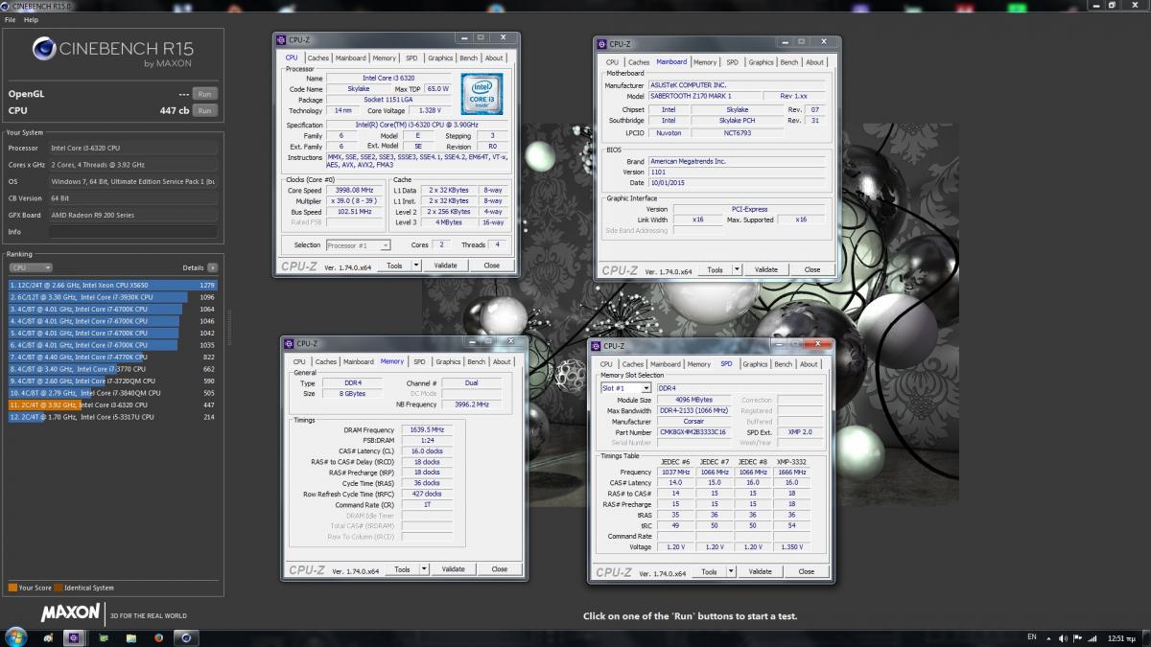Click the Core Speed value 3998.08 MHz
Screen dimensions: 1151x647
(x=356, y=191)
